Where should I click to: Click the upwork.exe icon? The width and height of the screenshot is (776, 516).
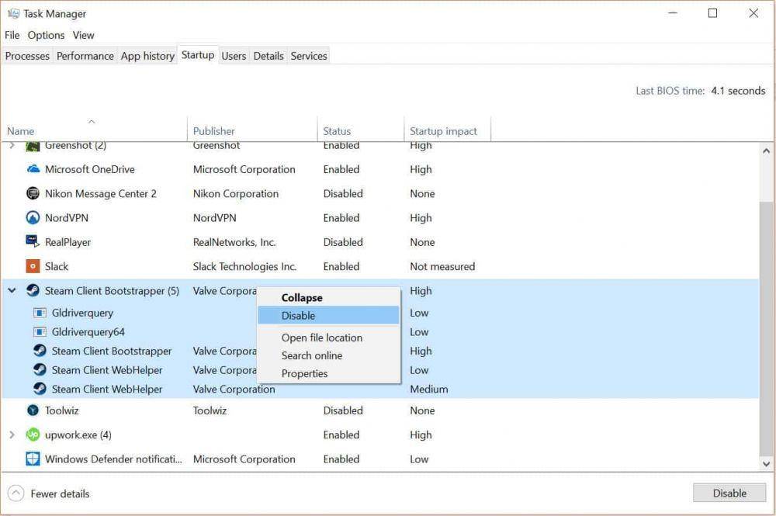(33, 435)
